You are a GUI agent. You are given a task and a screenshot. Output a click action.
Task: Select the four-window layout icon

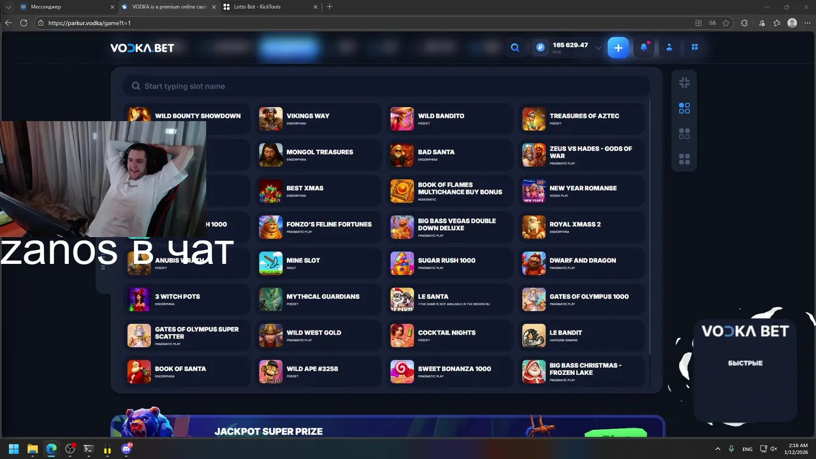[x=684, y=159]
